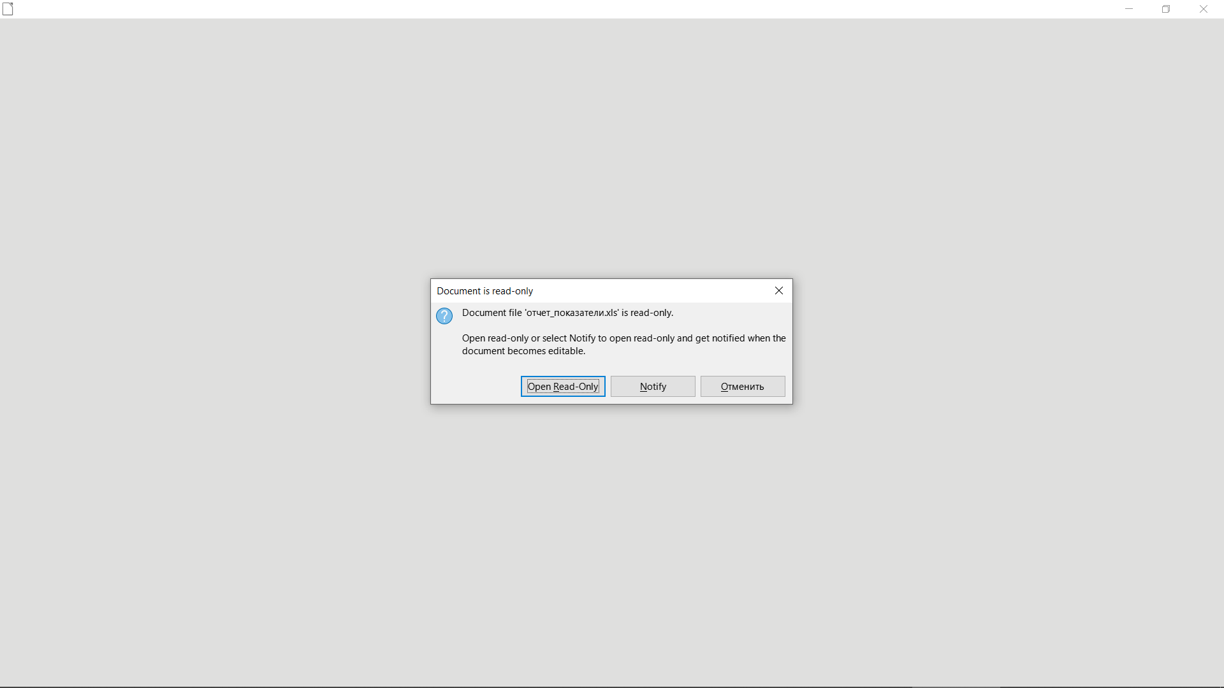Choose Notify in the read-only dialog
This screenshot has height=688, width=1224.
[653, 386]
